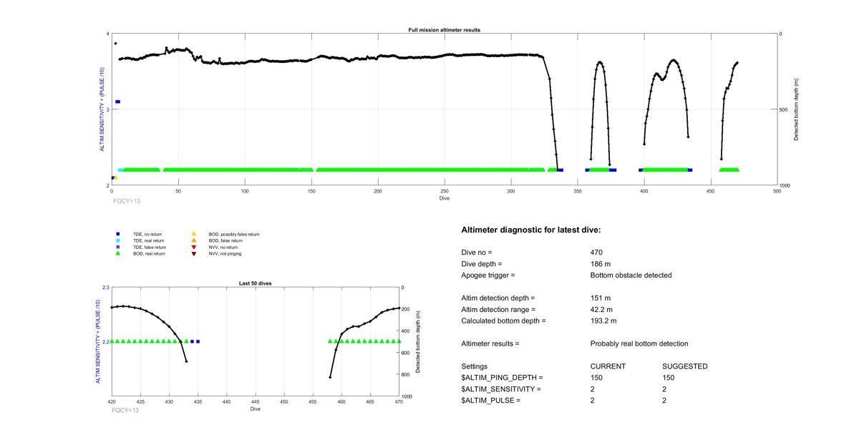Click the '$ALTIM_SENSITIVITY =' setting label
This screenshot has height=445, width=859.
pyautogui.click(x=501, y=389)
